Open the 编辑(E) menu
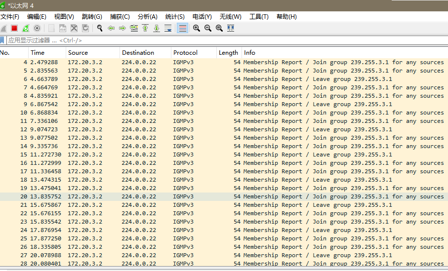 (37, 17)
